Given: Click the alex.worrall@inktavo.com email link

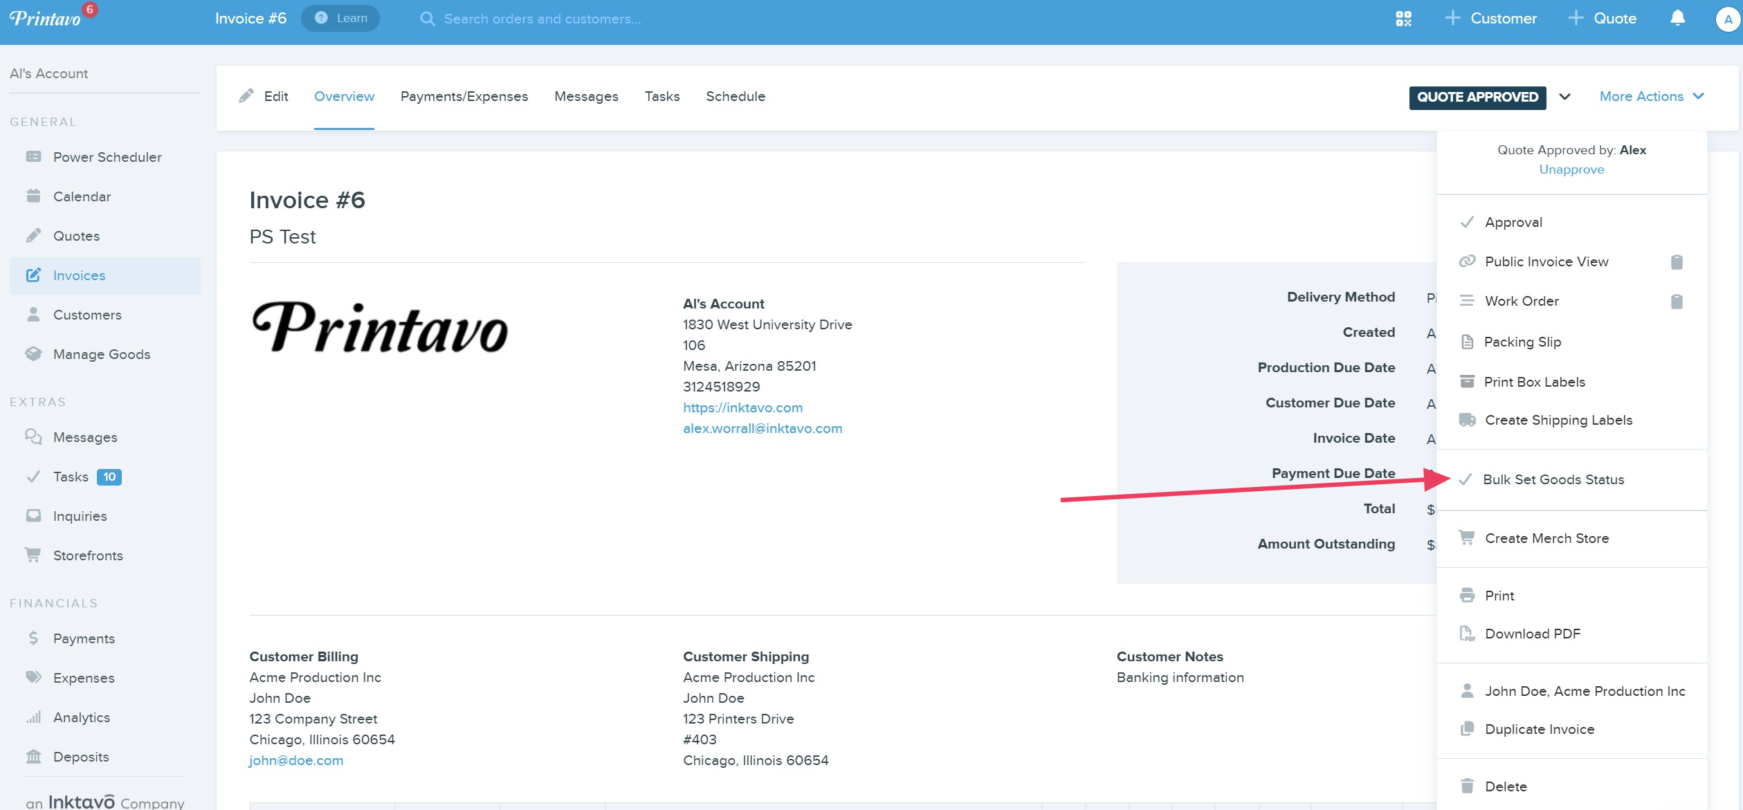Looking at the screenshot, I should tap(763, 429).
